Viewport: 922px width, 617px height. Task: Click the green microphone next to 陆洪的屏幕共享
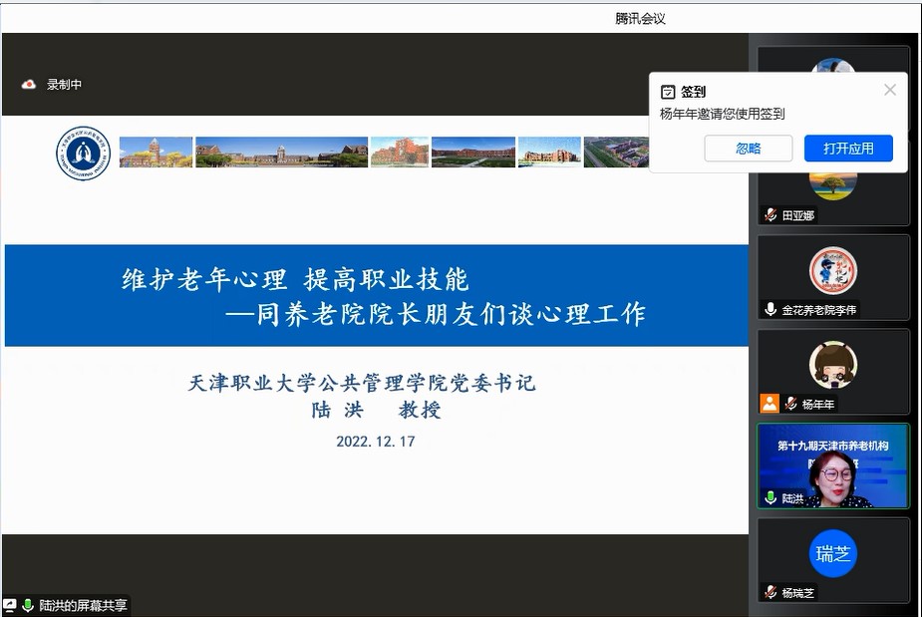coord(28,605)
